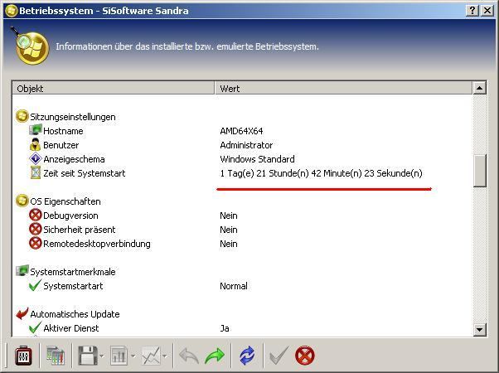Image resolution: width=499 pixels, height=373 pixels.
Task: Click the grey checkmark OK icon
Action: click(279, 356)
